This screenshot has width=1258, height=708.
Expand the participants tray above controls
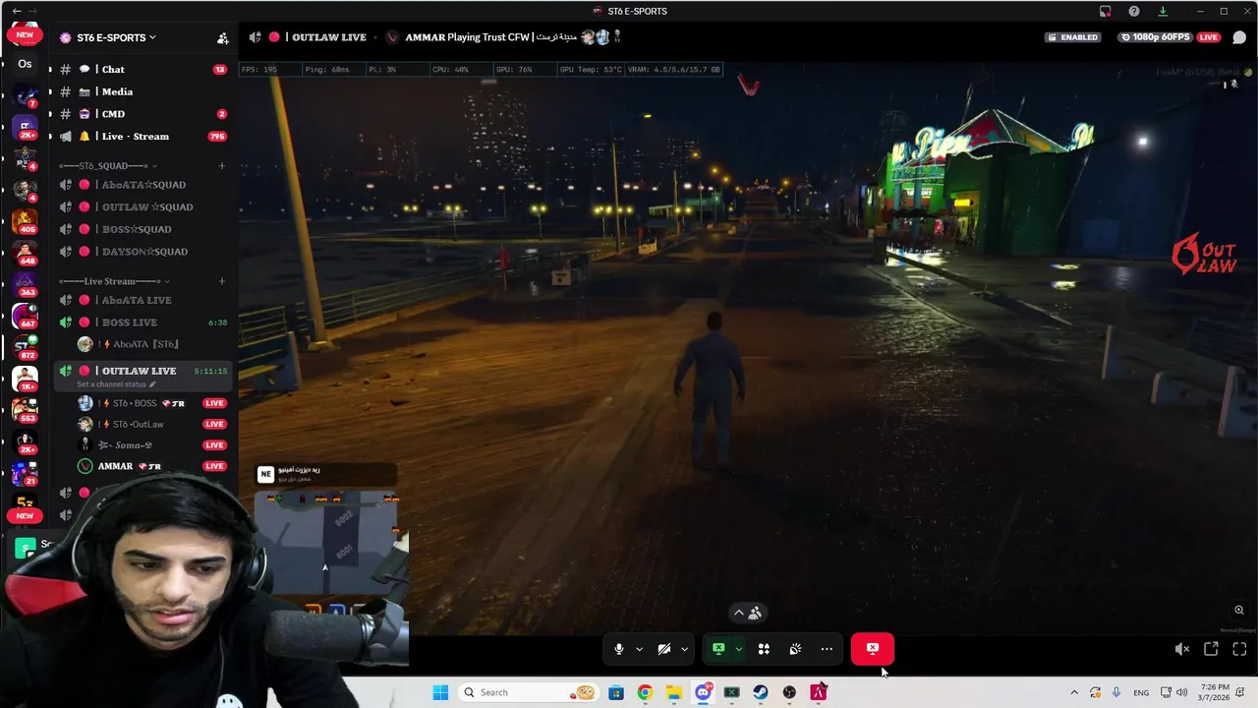[x=747, y=613]
